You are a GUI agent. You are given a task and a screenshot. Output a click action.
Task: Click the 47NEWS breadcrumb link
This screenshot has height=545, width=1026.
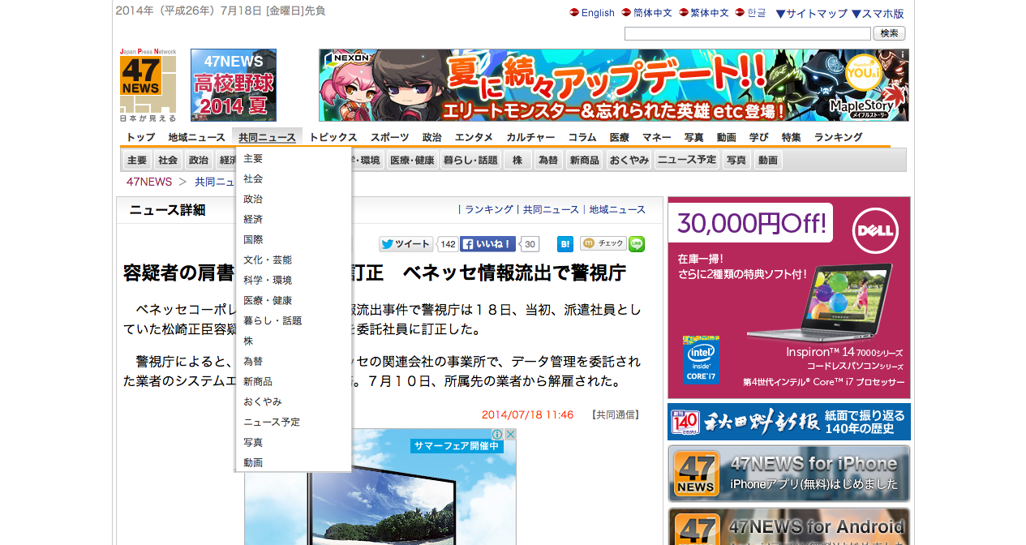point(149,182)
